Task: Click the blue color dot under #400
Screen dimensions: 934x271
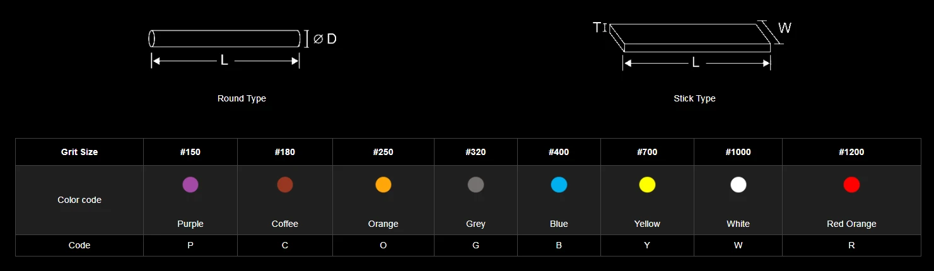Action: coord(559,185)
